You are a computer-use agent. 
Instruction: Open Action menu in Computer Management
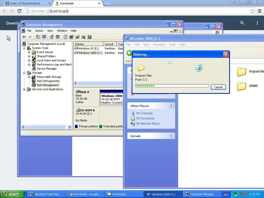pyautogui.click(x=39, y=31)
